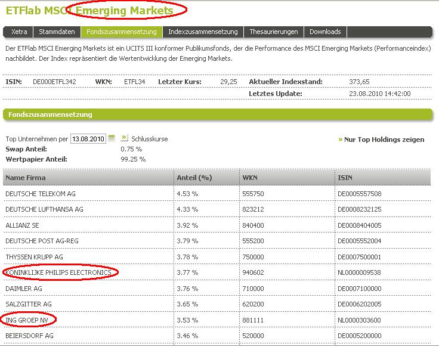Click the Letzter Kurs value 29,25
The height and width of the screenshot is (347, 439).
(228, 82)
